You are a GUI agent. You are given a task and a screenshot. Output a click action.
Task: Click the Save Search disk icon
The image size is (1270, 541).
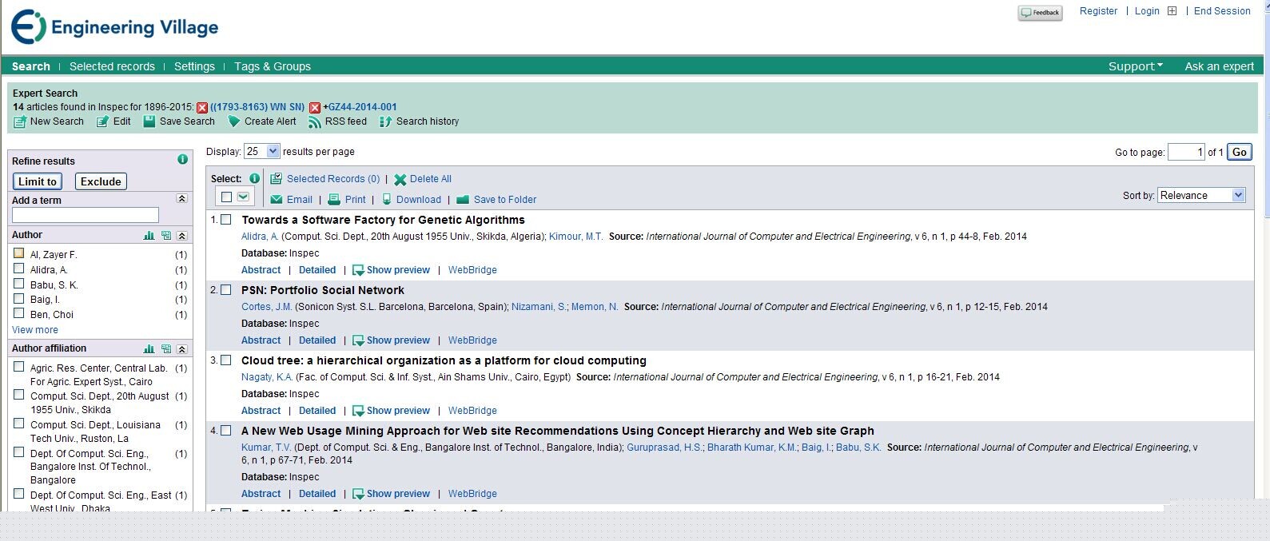[x=149, y=121]
